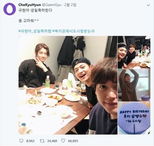Visit the @GaemGyu handle

coord(51,5)
